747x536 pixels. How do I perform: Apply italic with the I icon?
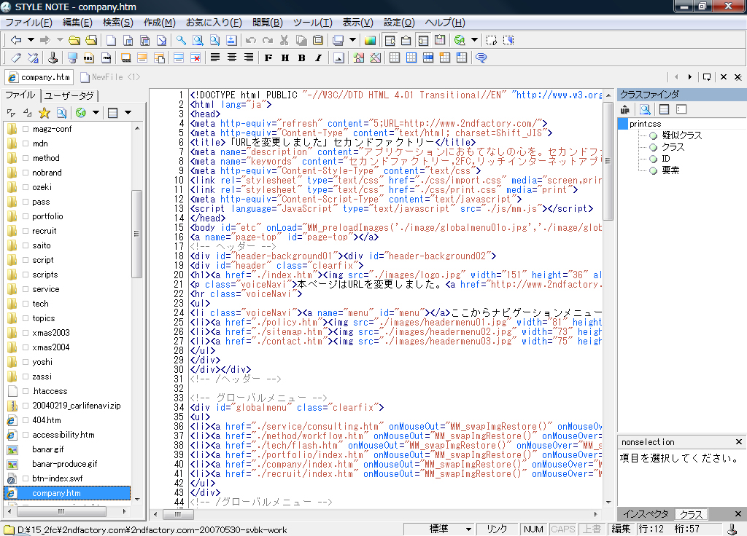pos(318,58)
